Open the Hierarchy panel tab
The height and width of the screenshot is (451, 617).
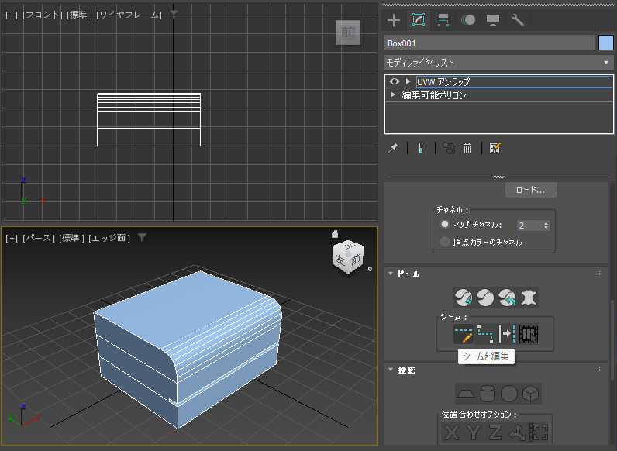[443, 20]
